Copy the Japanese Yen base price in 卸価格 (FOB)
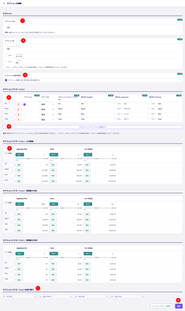 point(20,204)
